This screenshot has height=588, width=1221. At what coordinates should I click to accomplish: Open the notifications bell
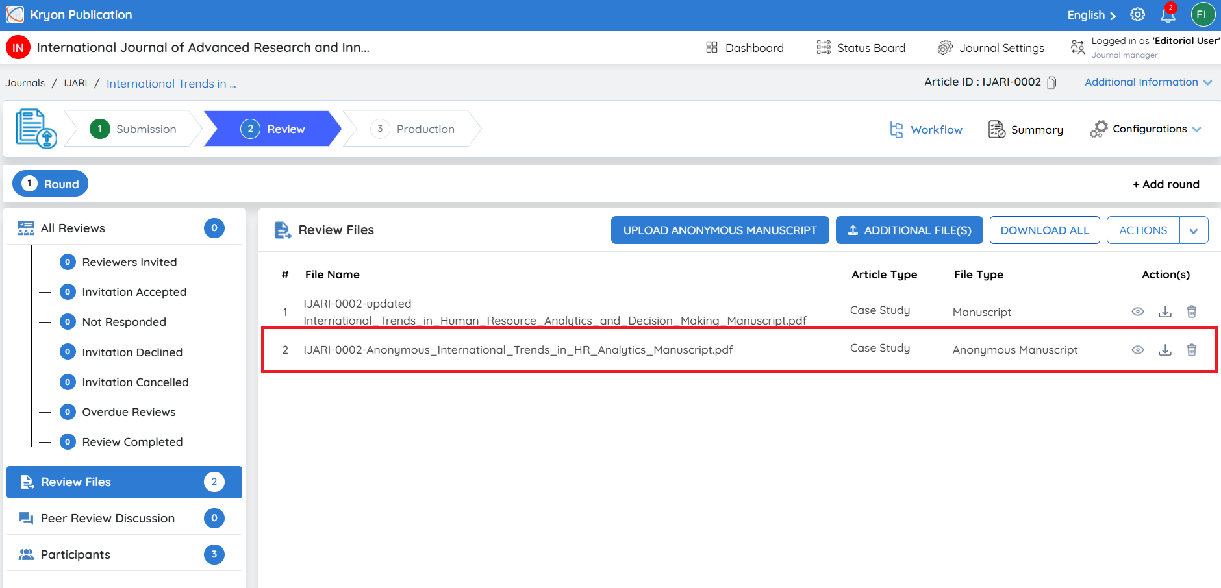coord(1168,14)
